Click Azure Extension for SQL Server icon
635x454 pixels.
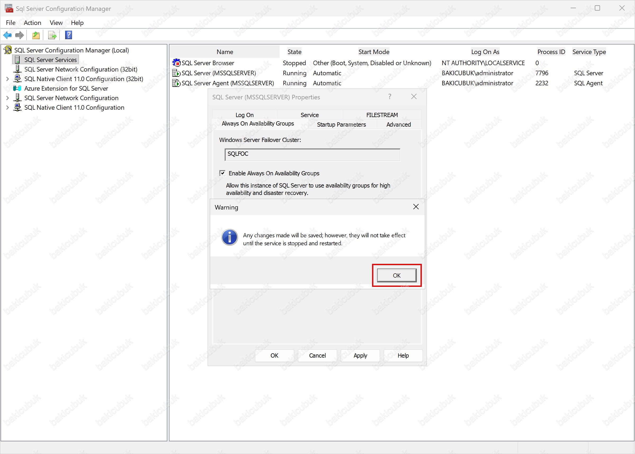[17, 88]
